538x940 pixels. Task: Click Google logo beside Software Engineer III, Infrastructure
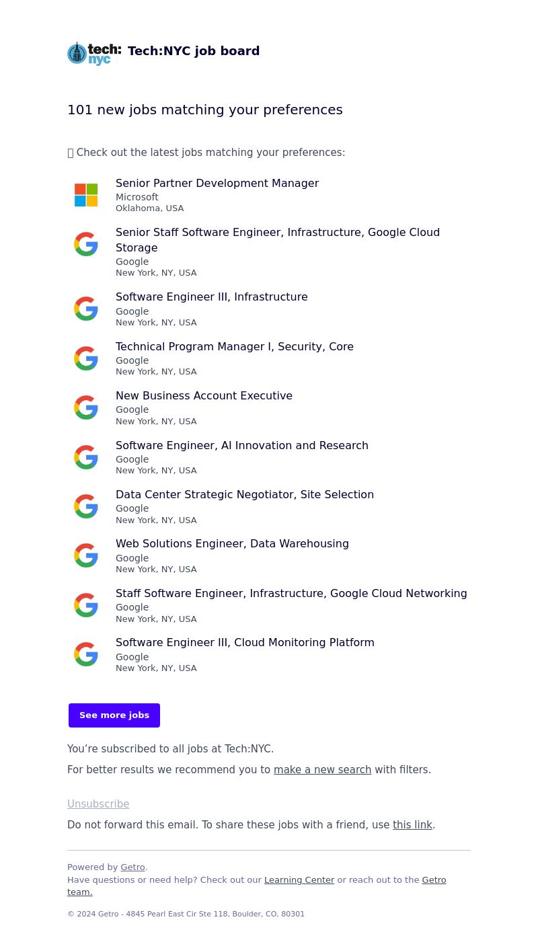click(x=86, y=309)
